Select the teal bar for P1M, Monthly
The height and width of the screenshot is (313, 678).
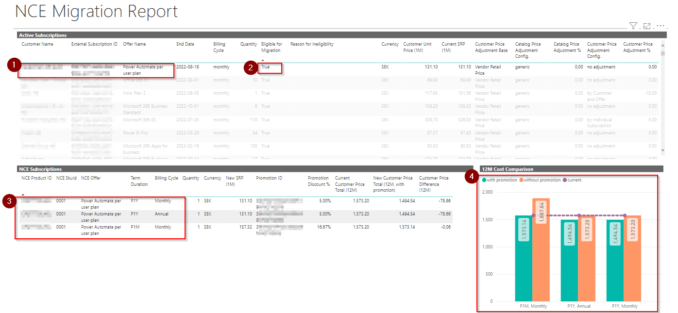524,258
